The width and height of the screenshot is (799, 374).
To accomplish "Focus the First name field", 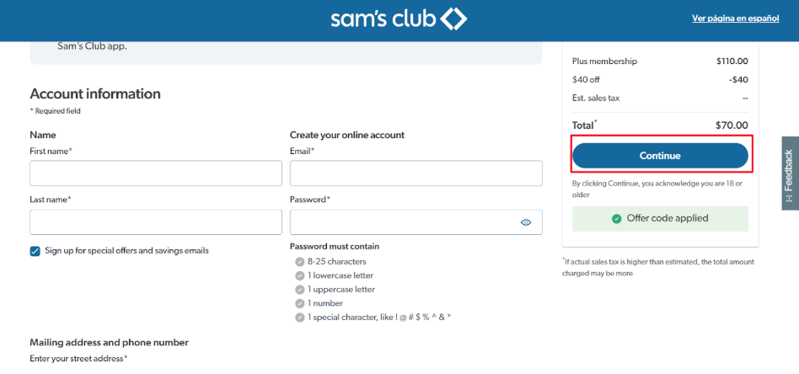I will pos(156,174).
